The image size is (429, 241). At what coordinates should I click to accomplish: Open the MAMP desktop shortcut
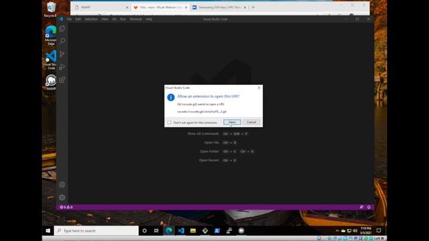(51, 82)
